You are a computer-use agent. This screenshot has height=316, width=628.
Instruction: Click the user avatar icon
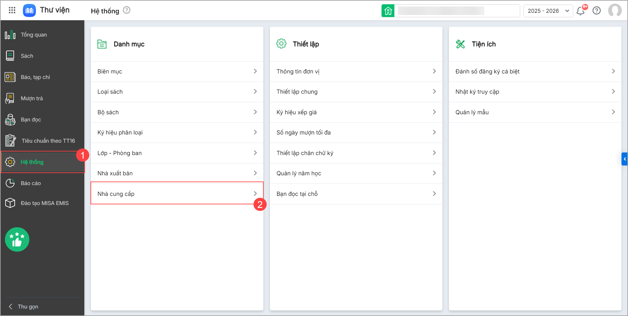[615, 10]
